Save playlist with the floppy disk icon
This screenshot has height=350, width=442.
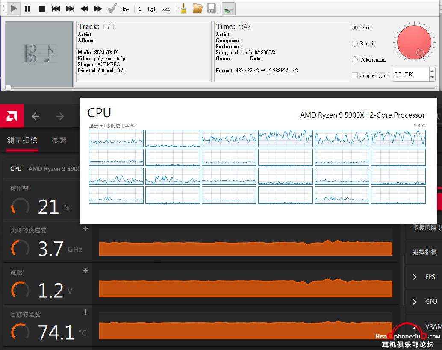(x=212, y=9)
